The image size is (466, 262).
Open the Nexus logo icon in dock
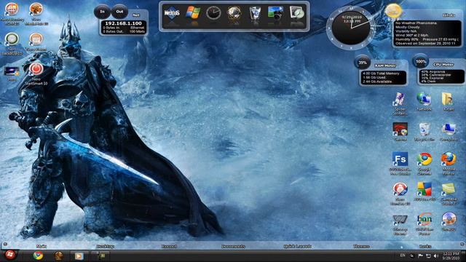(x=172, y=13)
